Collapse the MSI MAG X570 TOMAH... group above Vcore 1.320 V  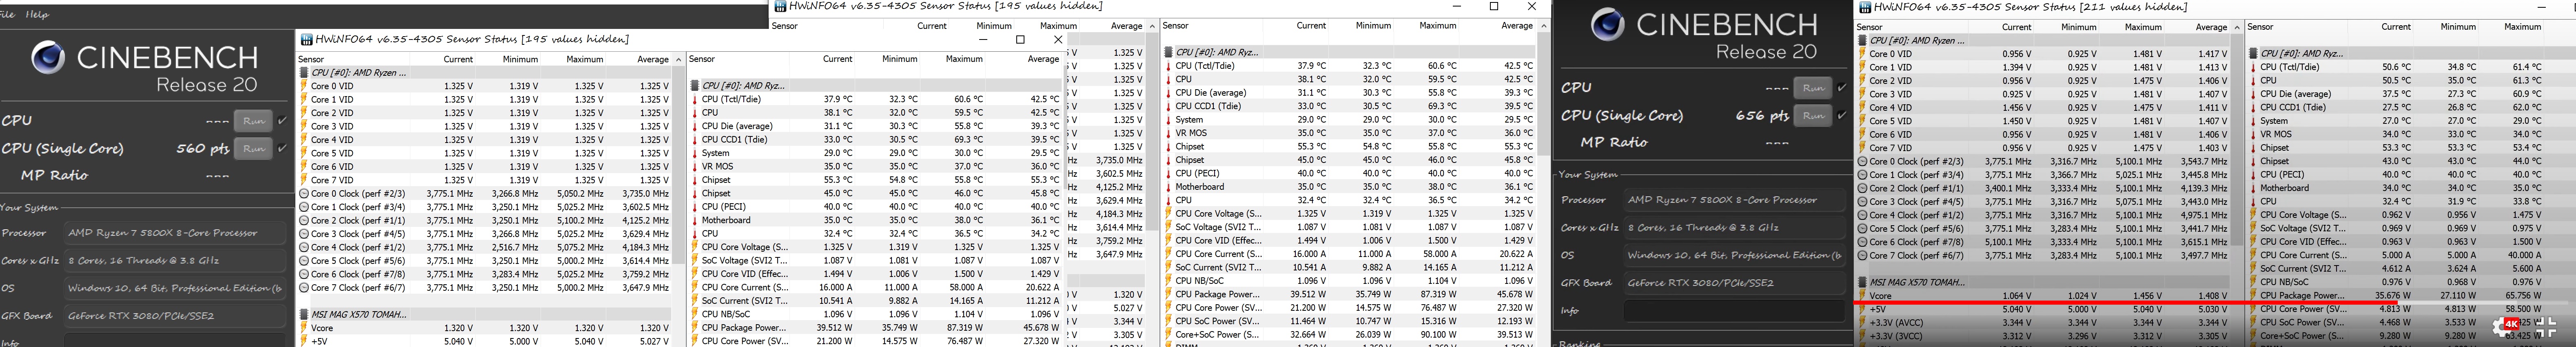point(304,314)
